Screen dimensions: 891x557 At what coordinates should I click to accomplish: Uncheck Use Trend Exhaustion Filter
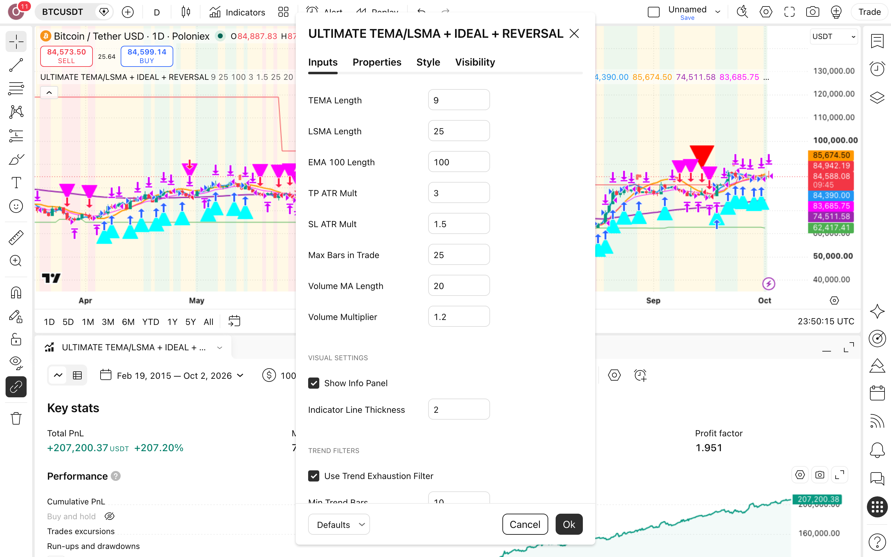(314, 476)
